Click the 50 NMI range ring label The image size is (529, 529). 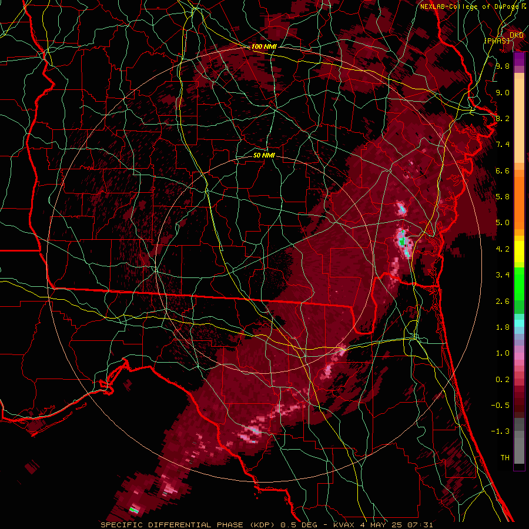click(x=264, y=155)
